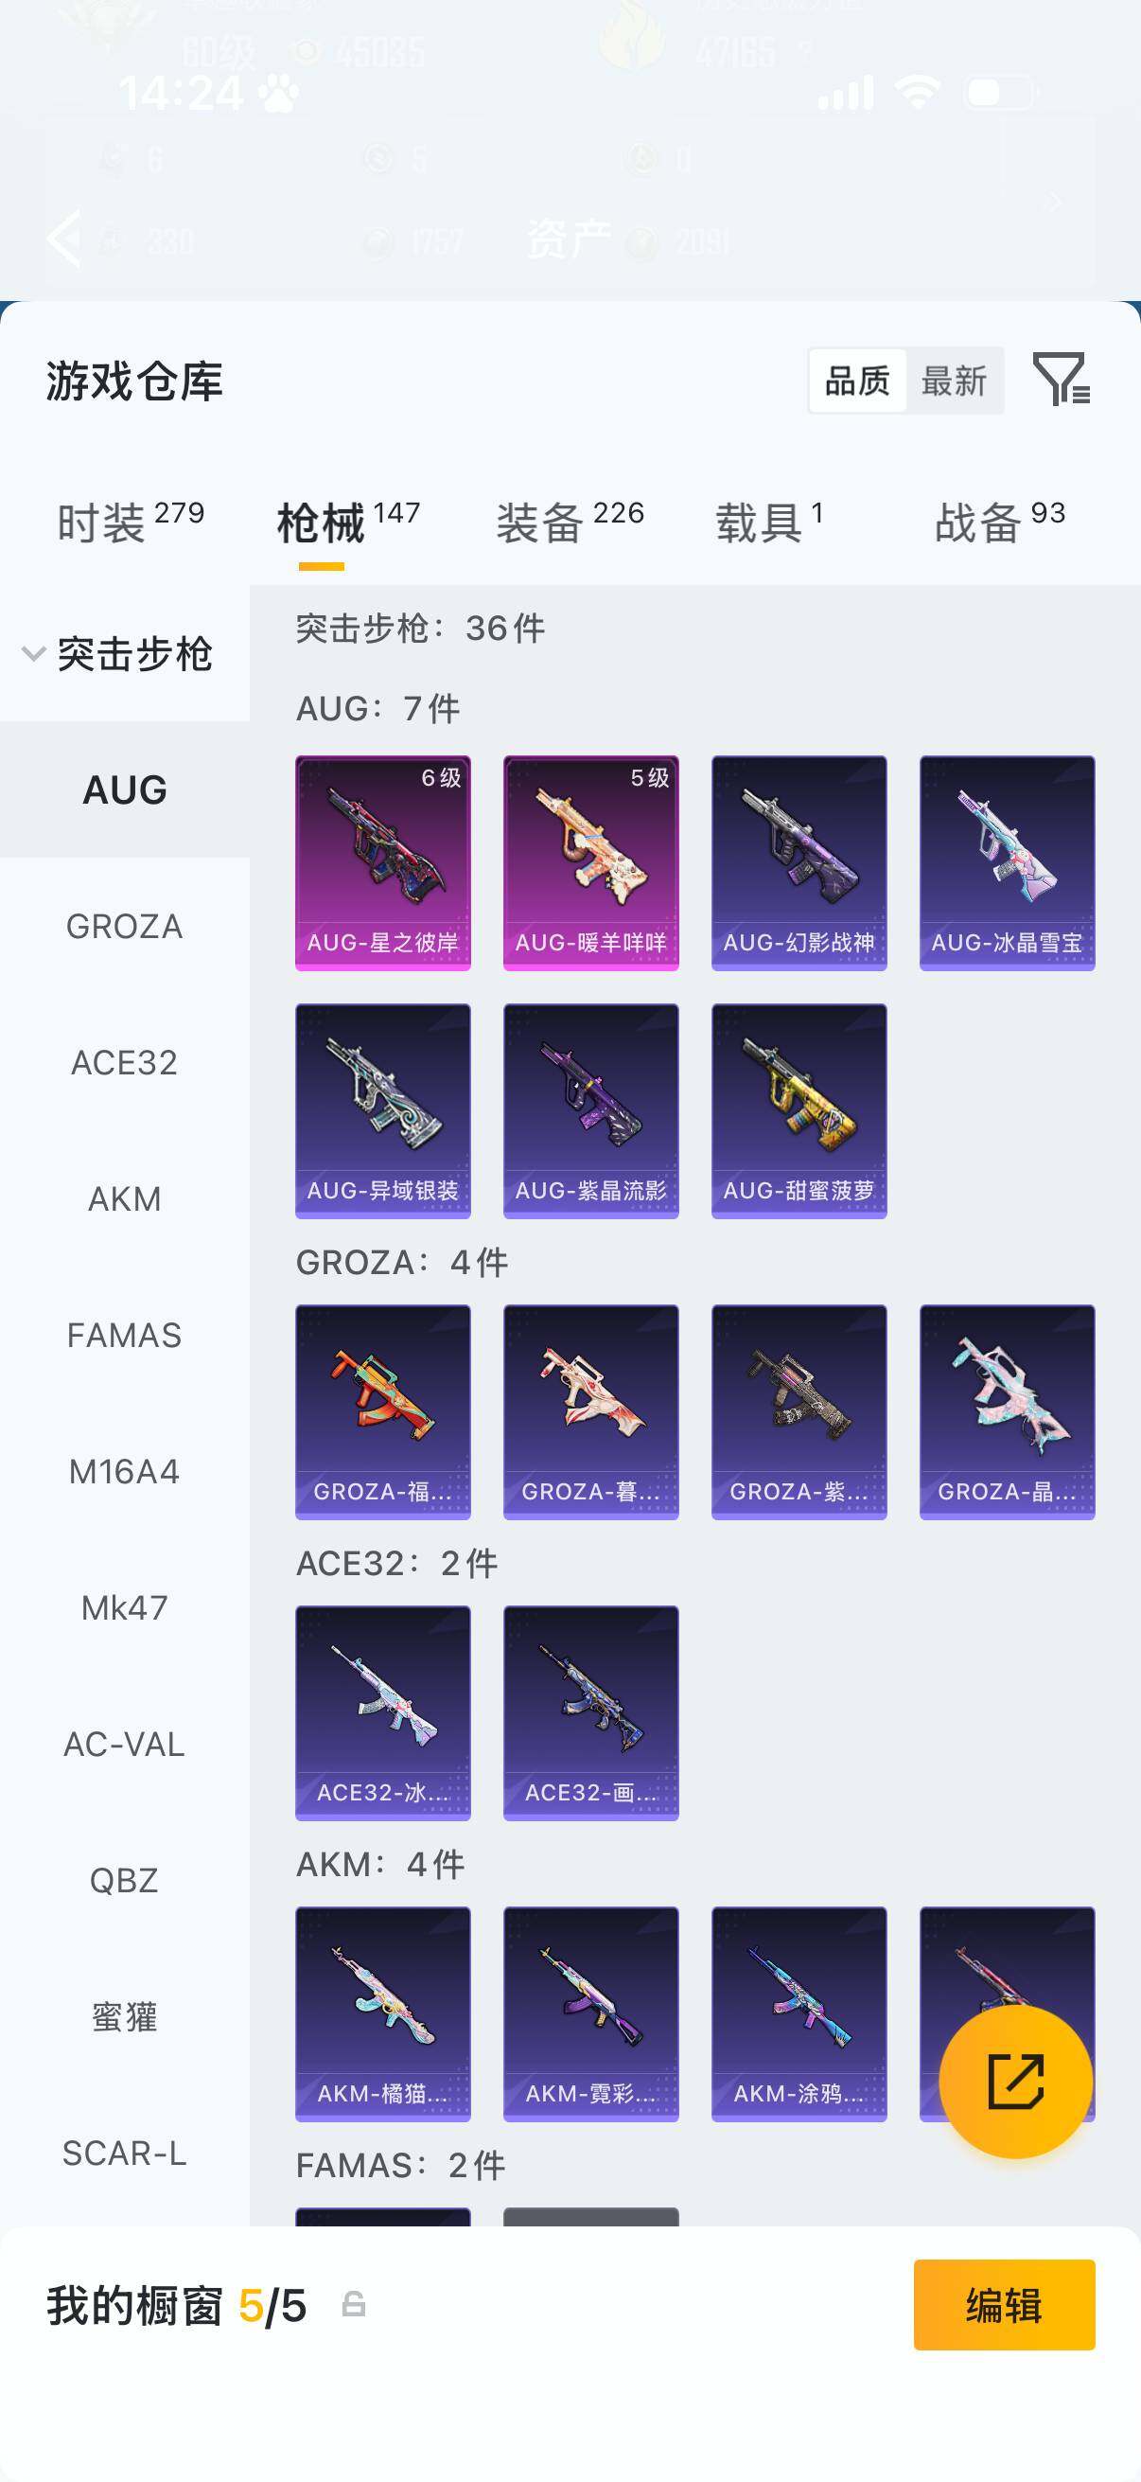Go back with the left arrow

64,237
